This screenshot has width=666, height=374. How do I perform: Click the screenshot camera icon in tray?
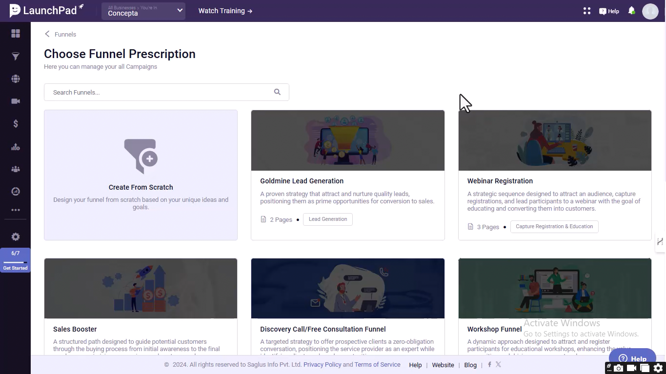(619, 368)
